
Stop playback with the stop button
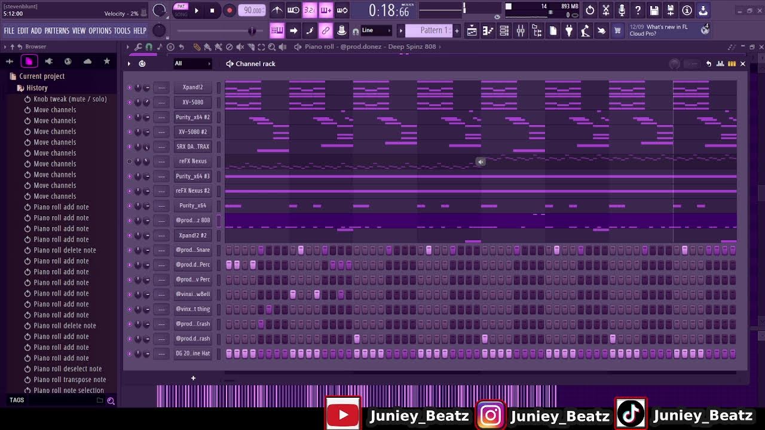point(212,10)
